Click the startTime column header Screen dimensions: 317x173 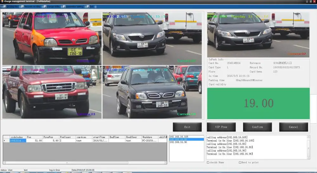[100, 137]
